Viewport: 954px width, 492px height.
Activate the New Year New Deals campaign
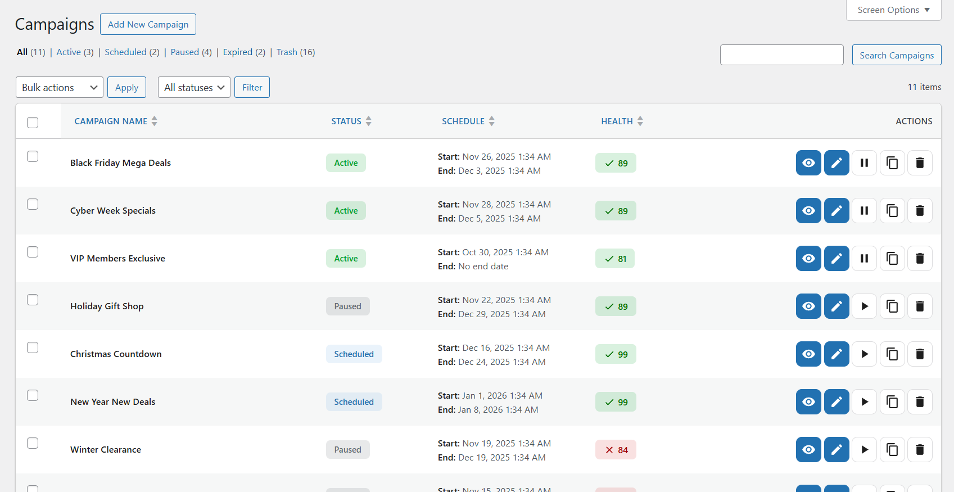tap(865, 402)
